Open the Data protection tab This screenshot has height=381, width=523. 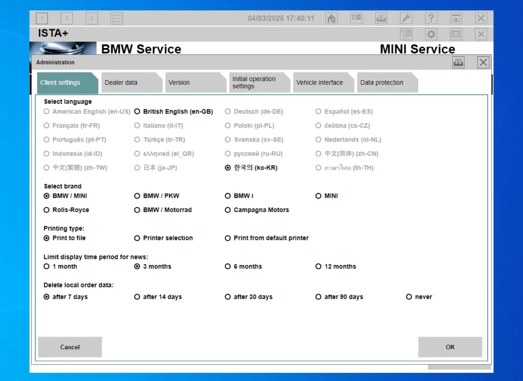point(387,82)
